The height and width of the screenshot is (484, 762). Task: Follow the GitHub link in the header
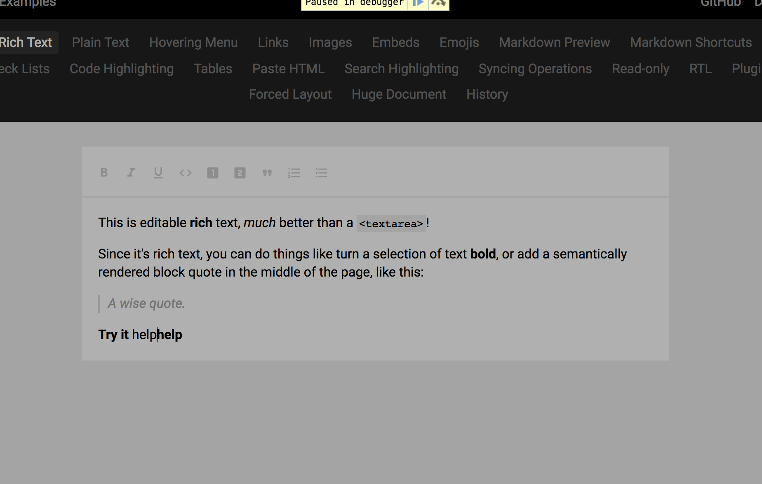(721, 3)
